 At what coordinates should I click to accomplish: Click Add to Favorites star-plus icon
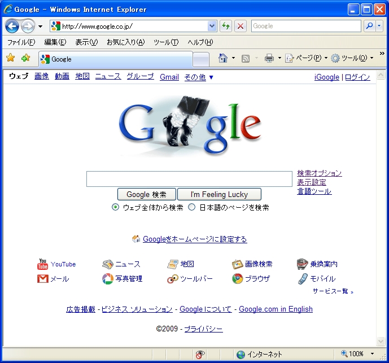tap(25, 58)
